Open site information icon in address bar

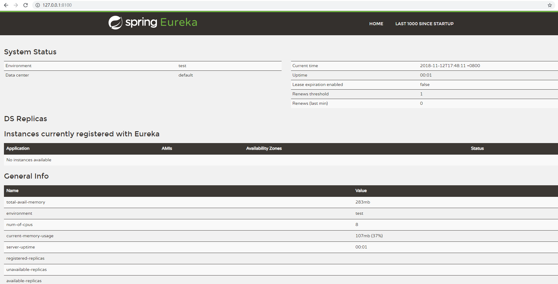[38, 5]
